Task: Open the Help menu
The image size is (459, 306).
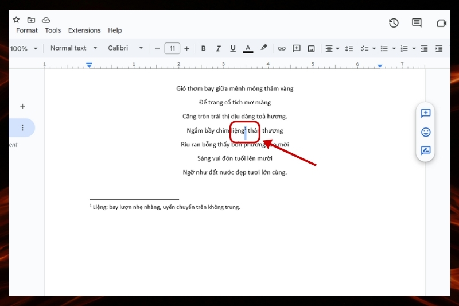Action: tap(115, 30)
